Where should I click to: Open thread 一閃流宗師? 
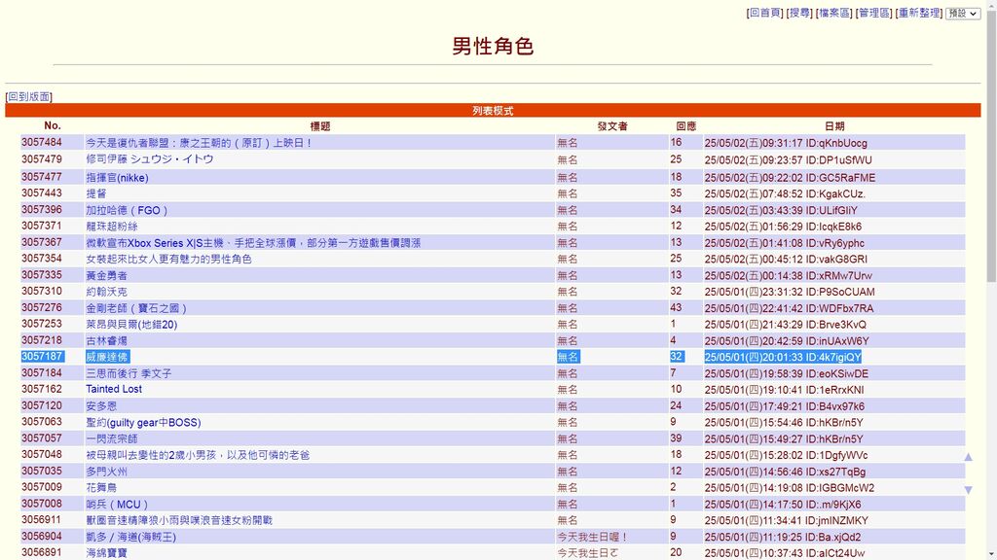click(x=111, y=438)
